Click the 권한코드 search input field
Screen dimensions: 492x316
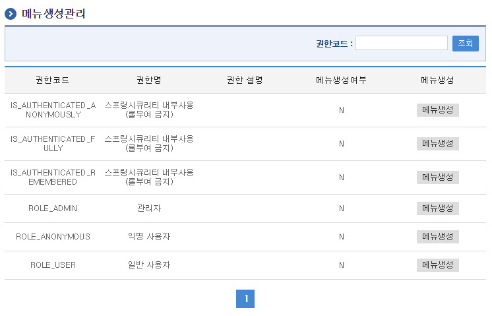coord(401,44)
